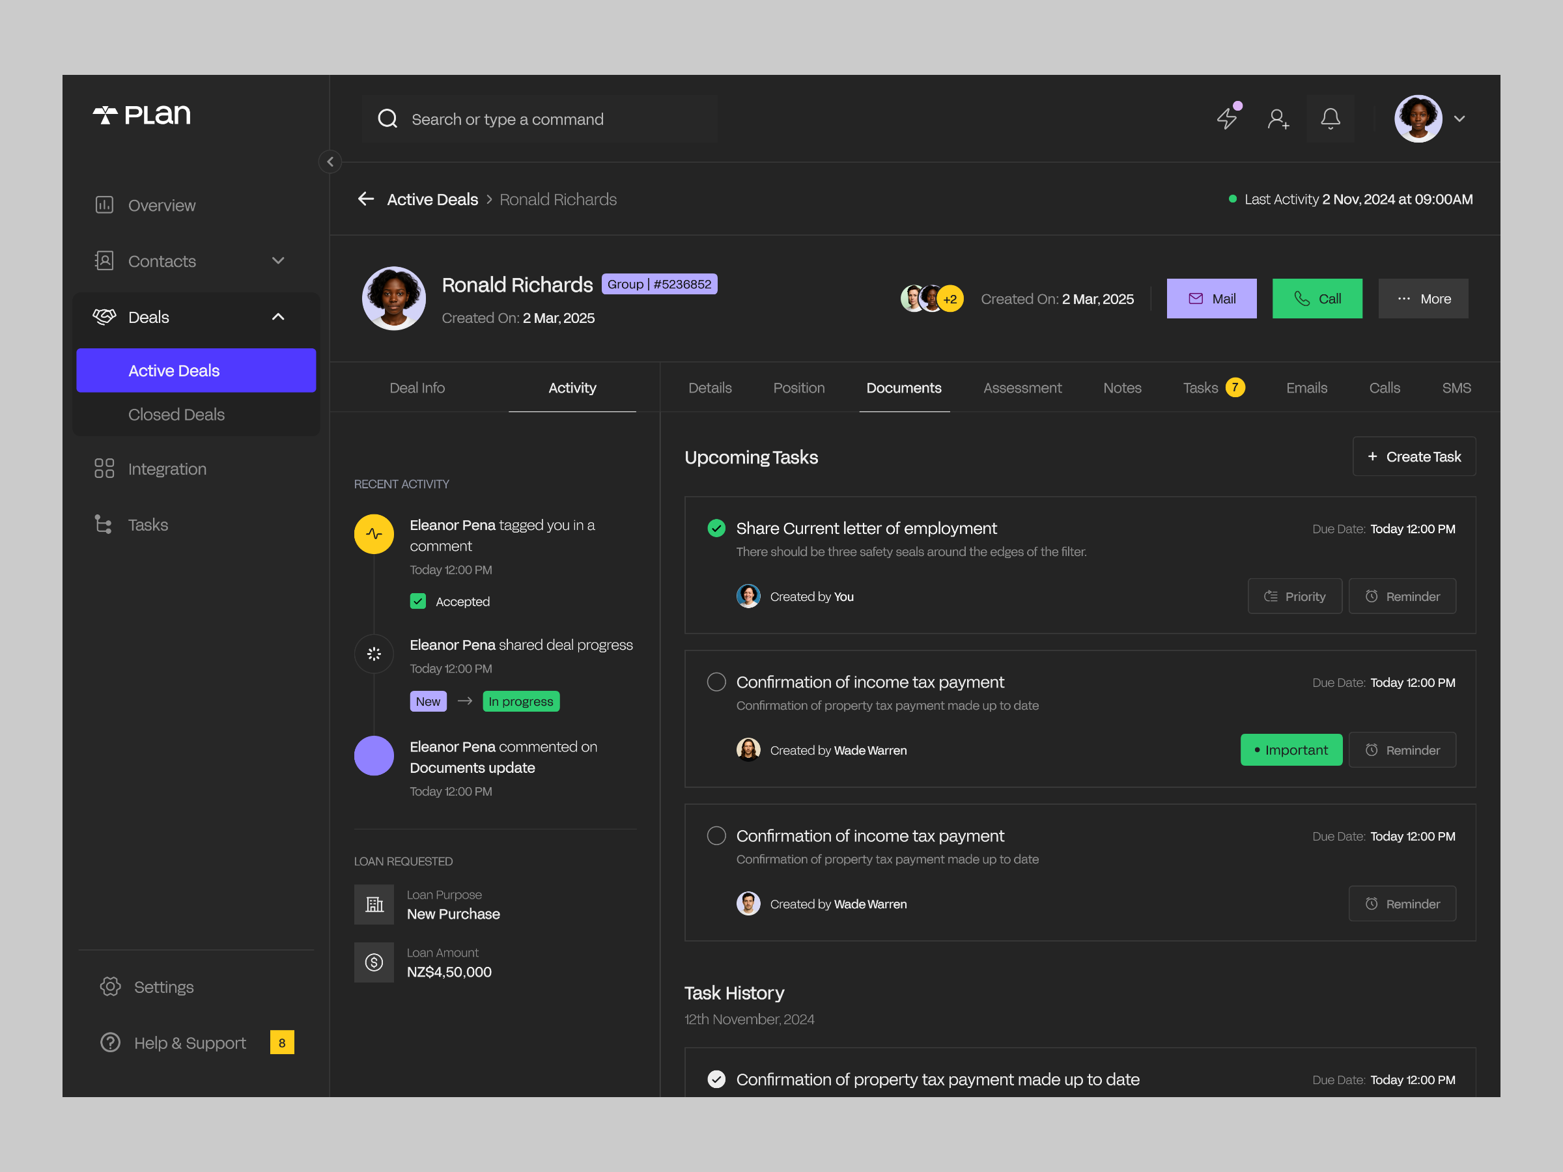Start a Call with Ronald Richards
1563x1172 pixels.
point(1316,298)
